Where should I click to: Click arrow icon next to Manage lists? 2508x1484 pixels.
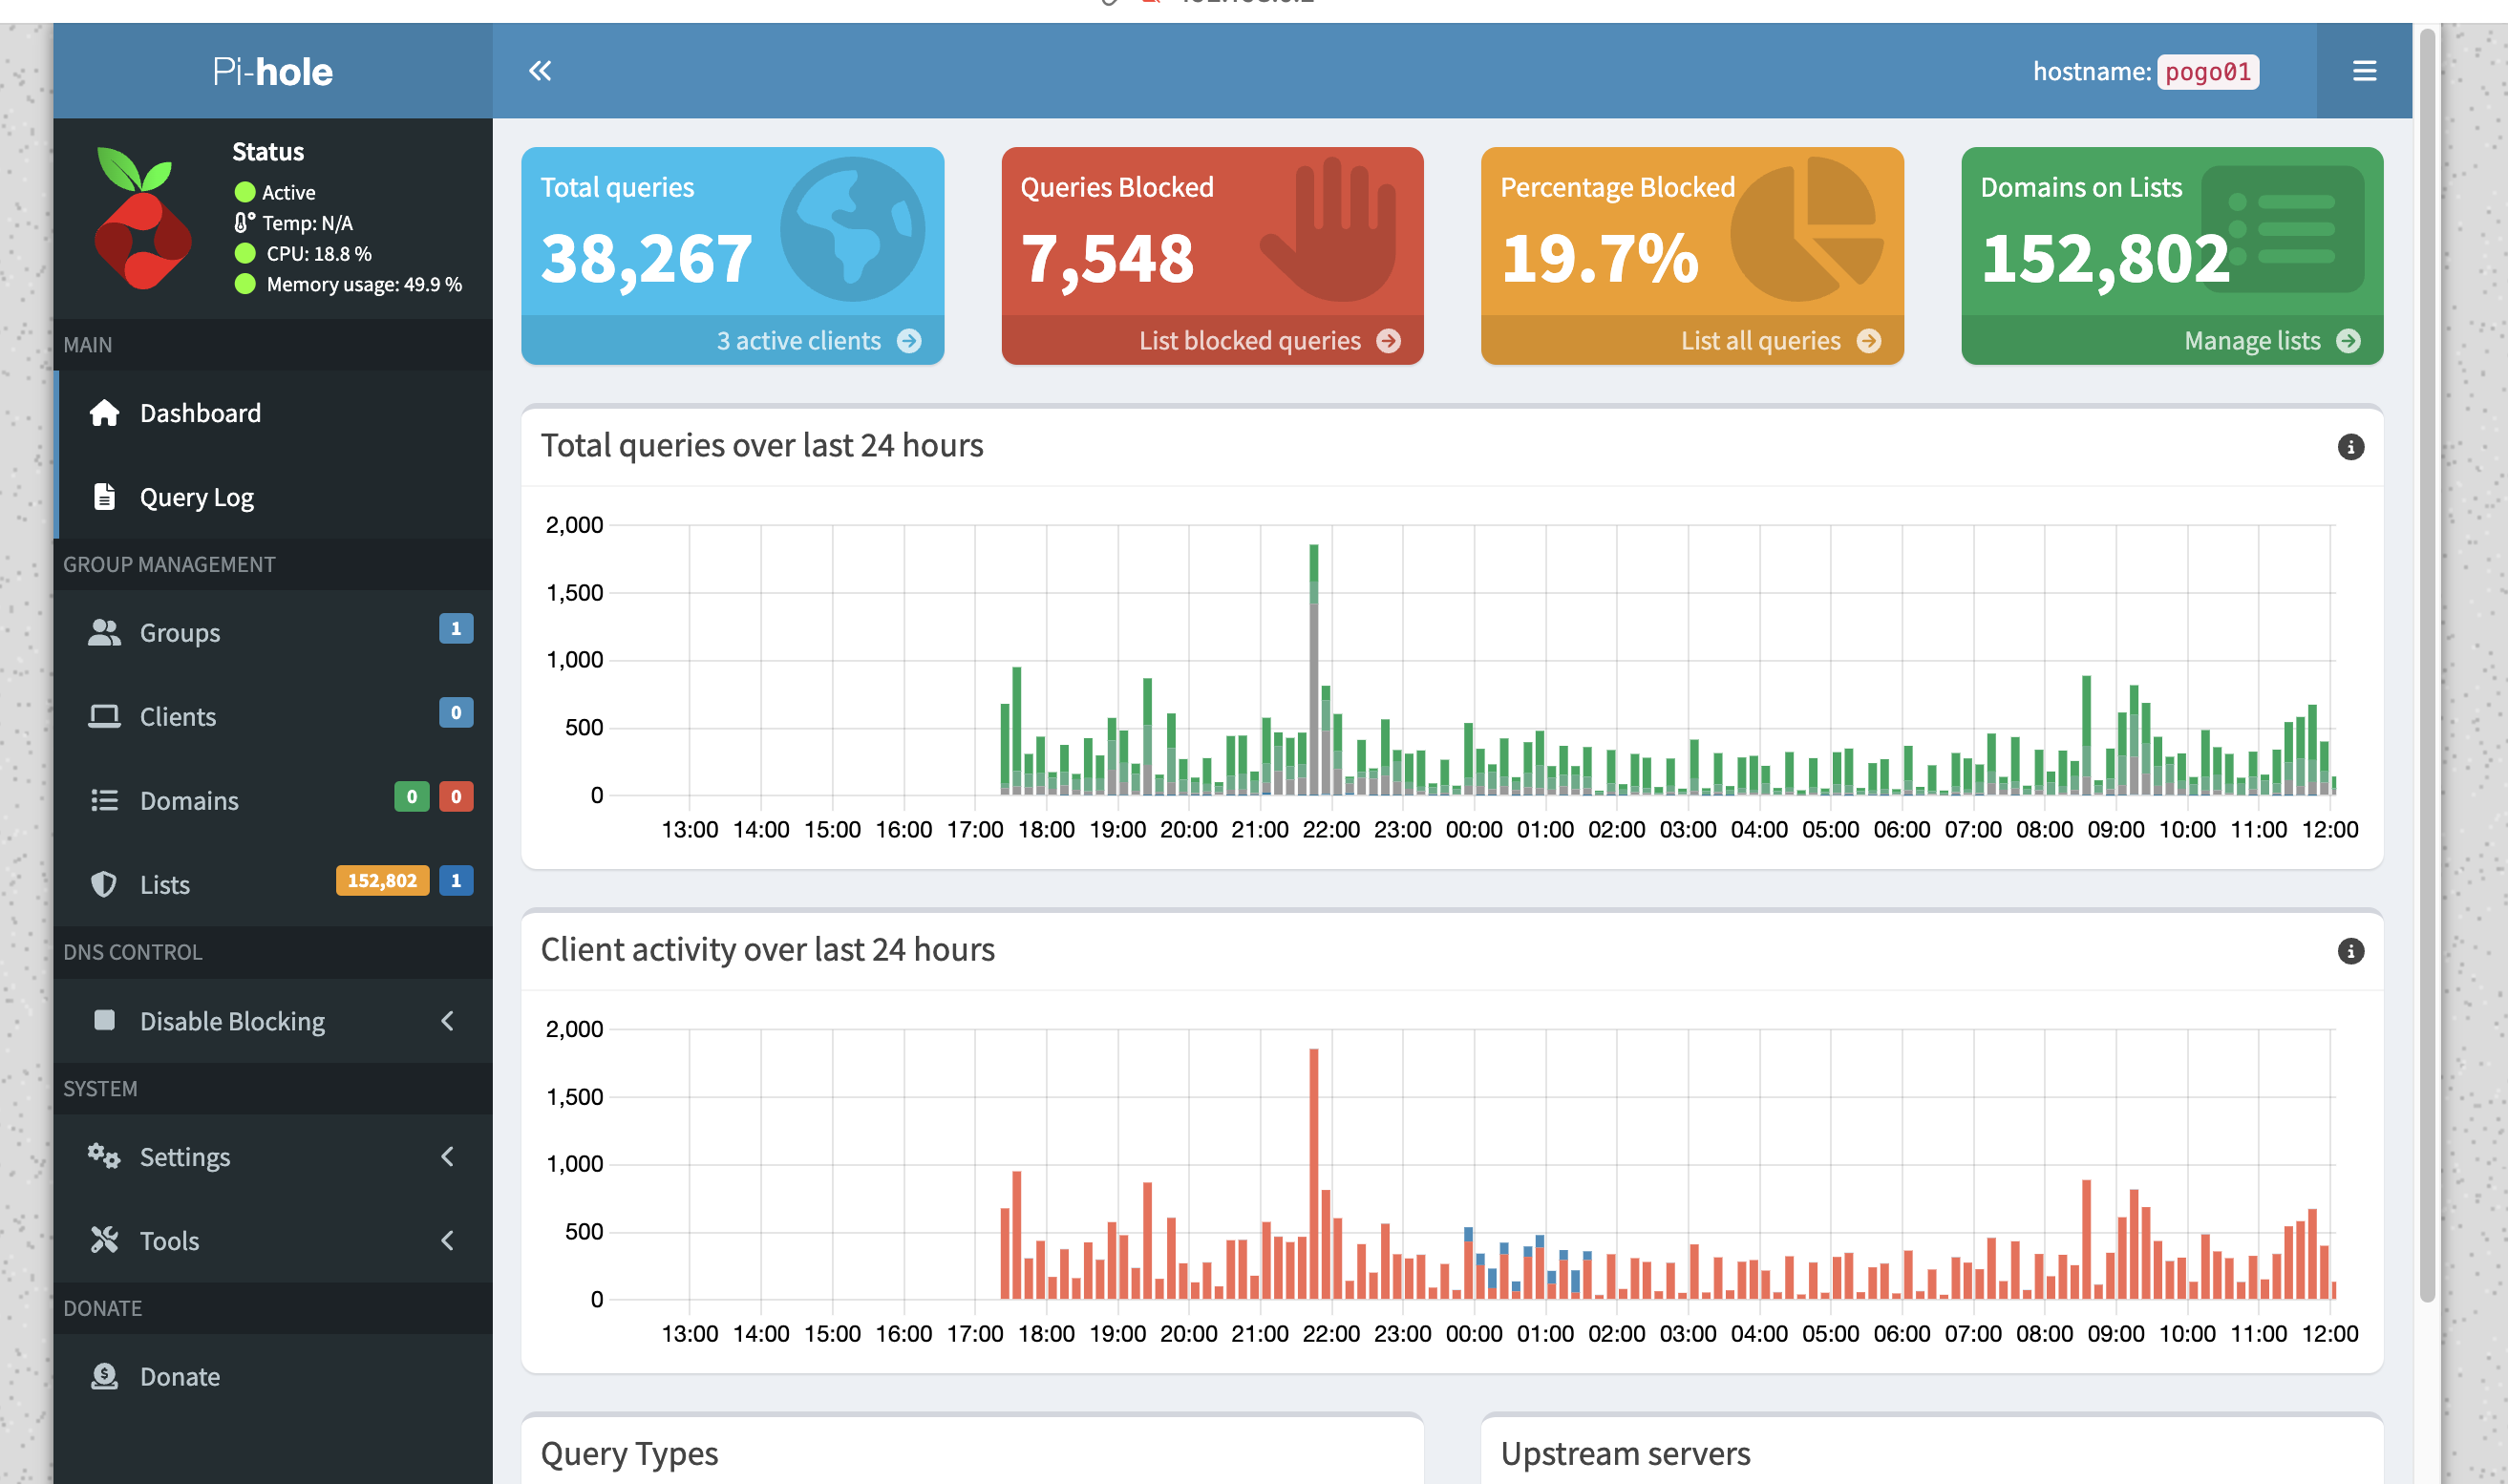(2348, 341)
